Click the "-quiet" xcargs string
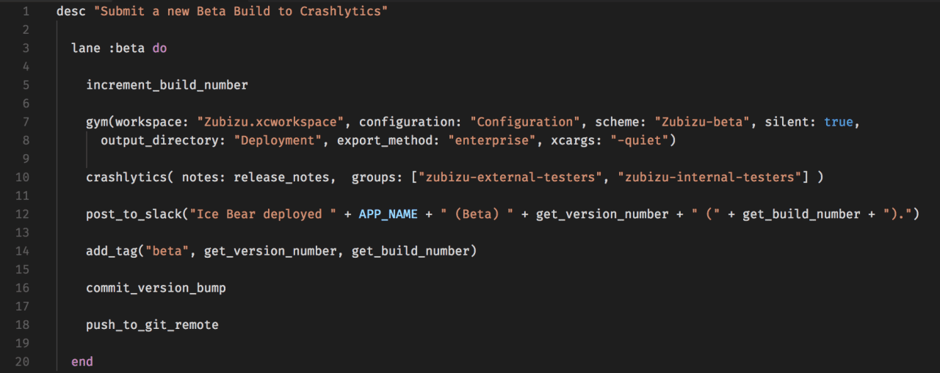 639,140
